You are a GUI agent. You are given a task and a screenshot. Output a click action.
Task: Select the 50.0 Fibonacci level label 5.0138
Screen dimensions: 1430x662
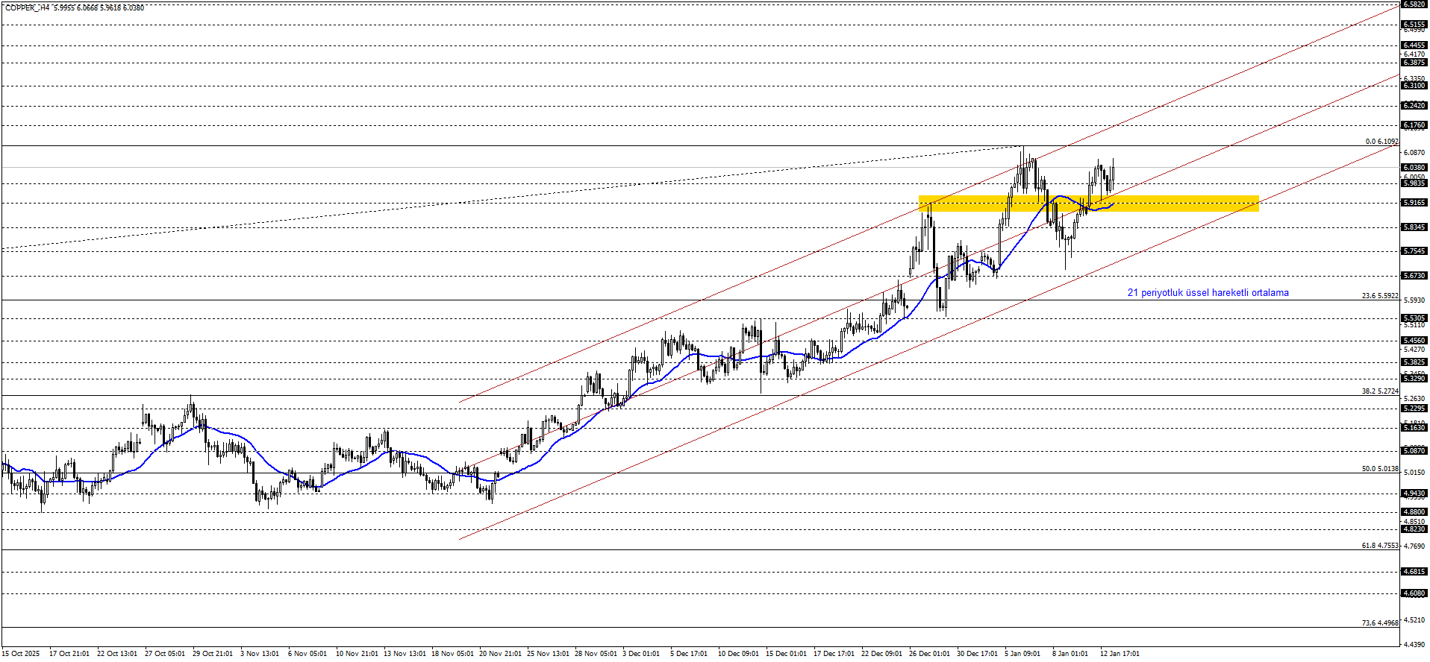click(x=1379, y=469)
